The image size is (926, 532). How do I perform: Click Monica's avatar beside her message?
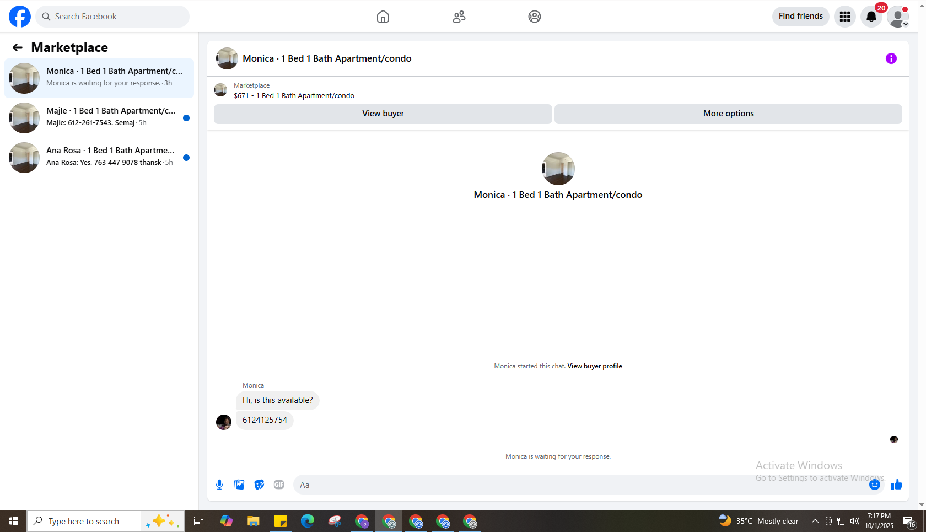click(224, 422)
